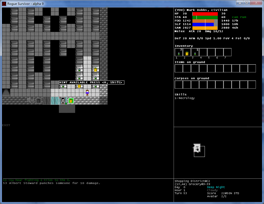Click the yellow SAN sanity bar
The image size is (264, 204).
[205, 28]
